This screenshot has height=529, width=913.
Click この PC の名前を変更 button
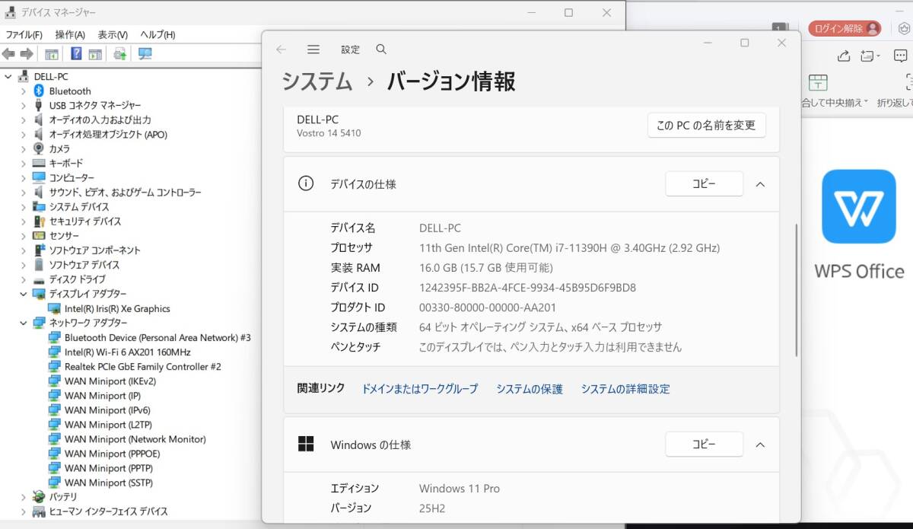(x=706, y=125)
